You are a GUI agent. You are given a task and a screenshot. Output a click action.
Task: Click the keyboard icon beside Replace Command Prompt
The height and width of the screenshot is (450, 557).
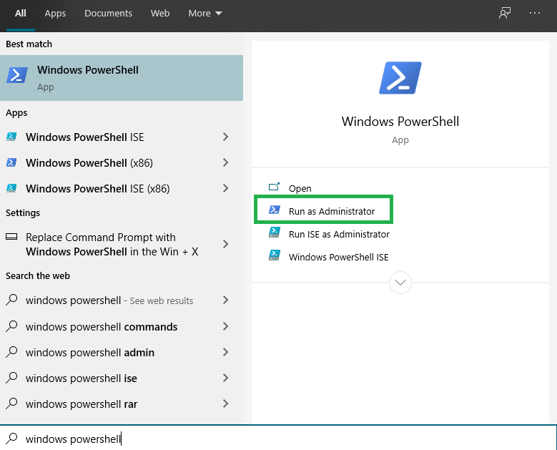(11, 236)
